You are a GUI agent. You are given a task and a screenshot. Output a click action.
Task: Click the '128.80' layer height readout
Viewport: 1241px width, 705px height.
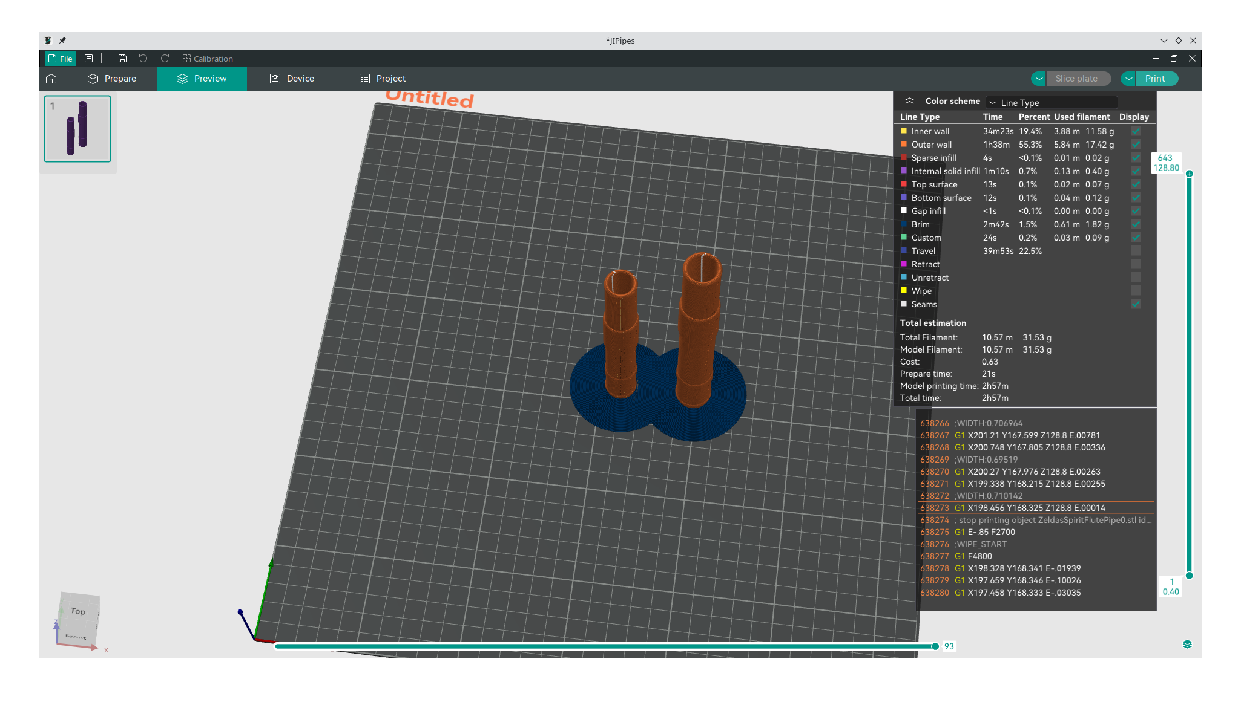pyautogui.click(x=1166, y=168)
